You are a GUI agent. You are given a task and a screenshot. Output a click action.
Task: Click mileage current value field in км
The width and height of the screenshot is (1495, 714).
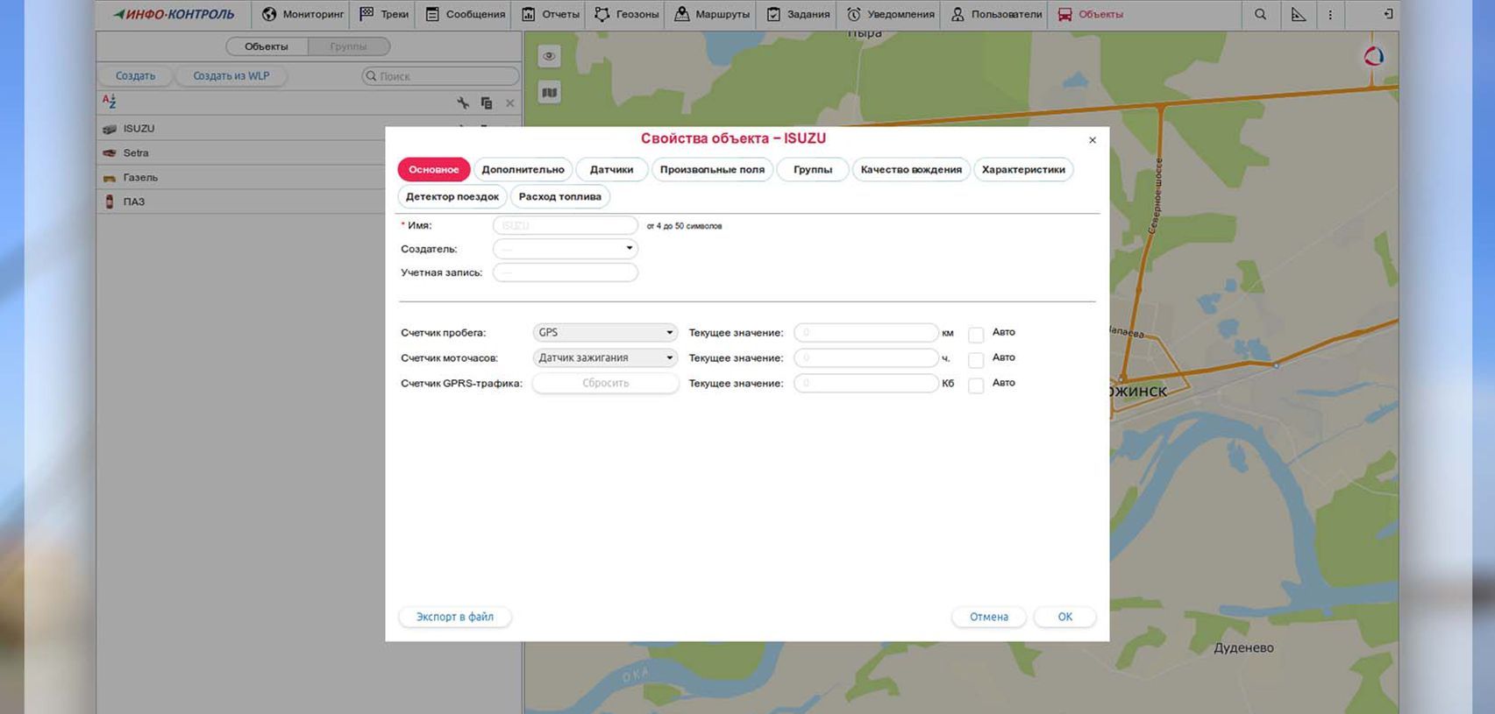pos(866,333)
